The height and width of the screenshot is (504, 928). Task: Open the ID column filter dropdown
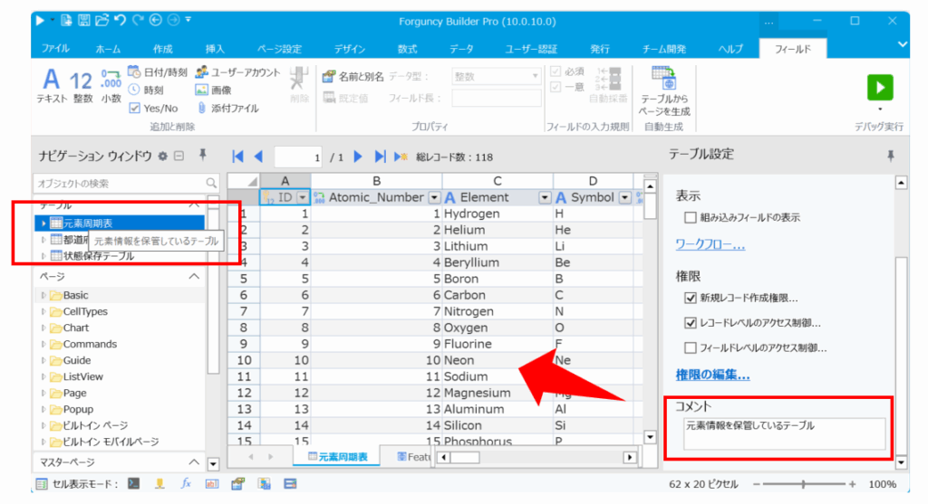[303, 197]
